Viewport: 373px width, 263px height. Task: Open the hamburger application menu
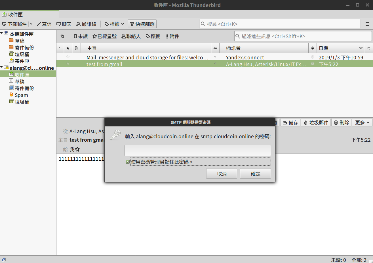(367, 24)
